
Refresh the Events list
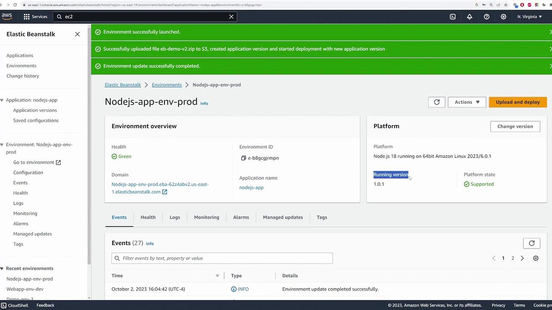click(x=531, y=243)
